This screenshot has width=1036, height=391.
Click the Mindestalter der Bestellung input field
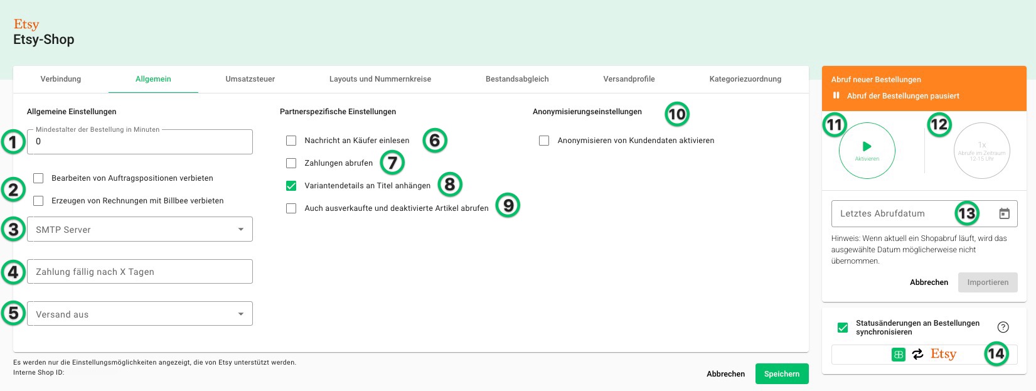point(140,142)
